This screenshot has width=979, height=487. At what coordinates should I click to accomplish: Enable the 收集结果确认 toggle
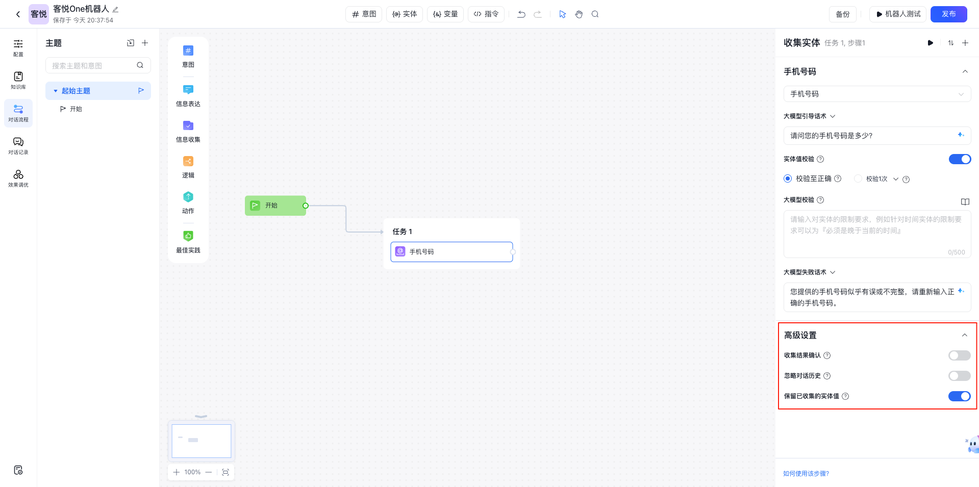(959, 355)
